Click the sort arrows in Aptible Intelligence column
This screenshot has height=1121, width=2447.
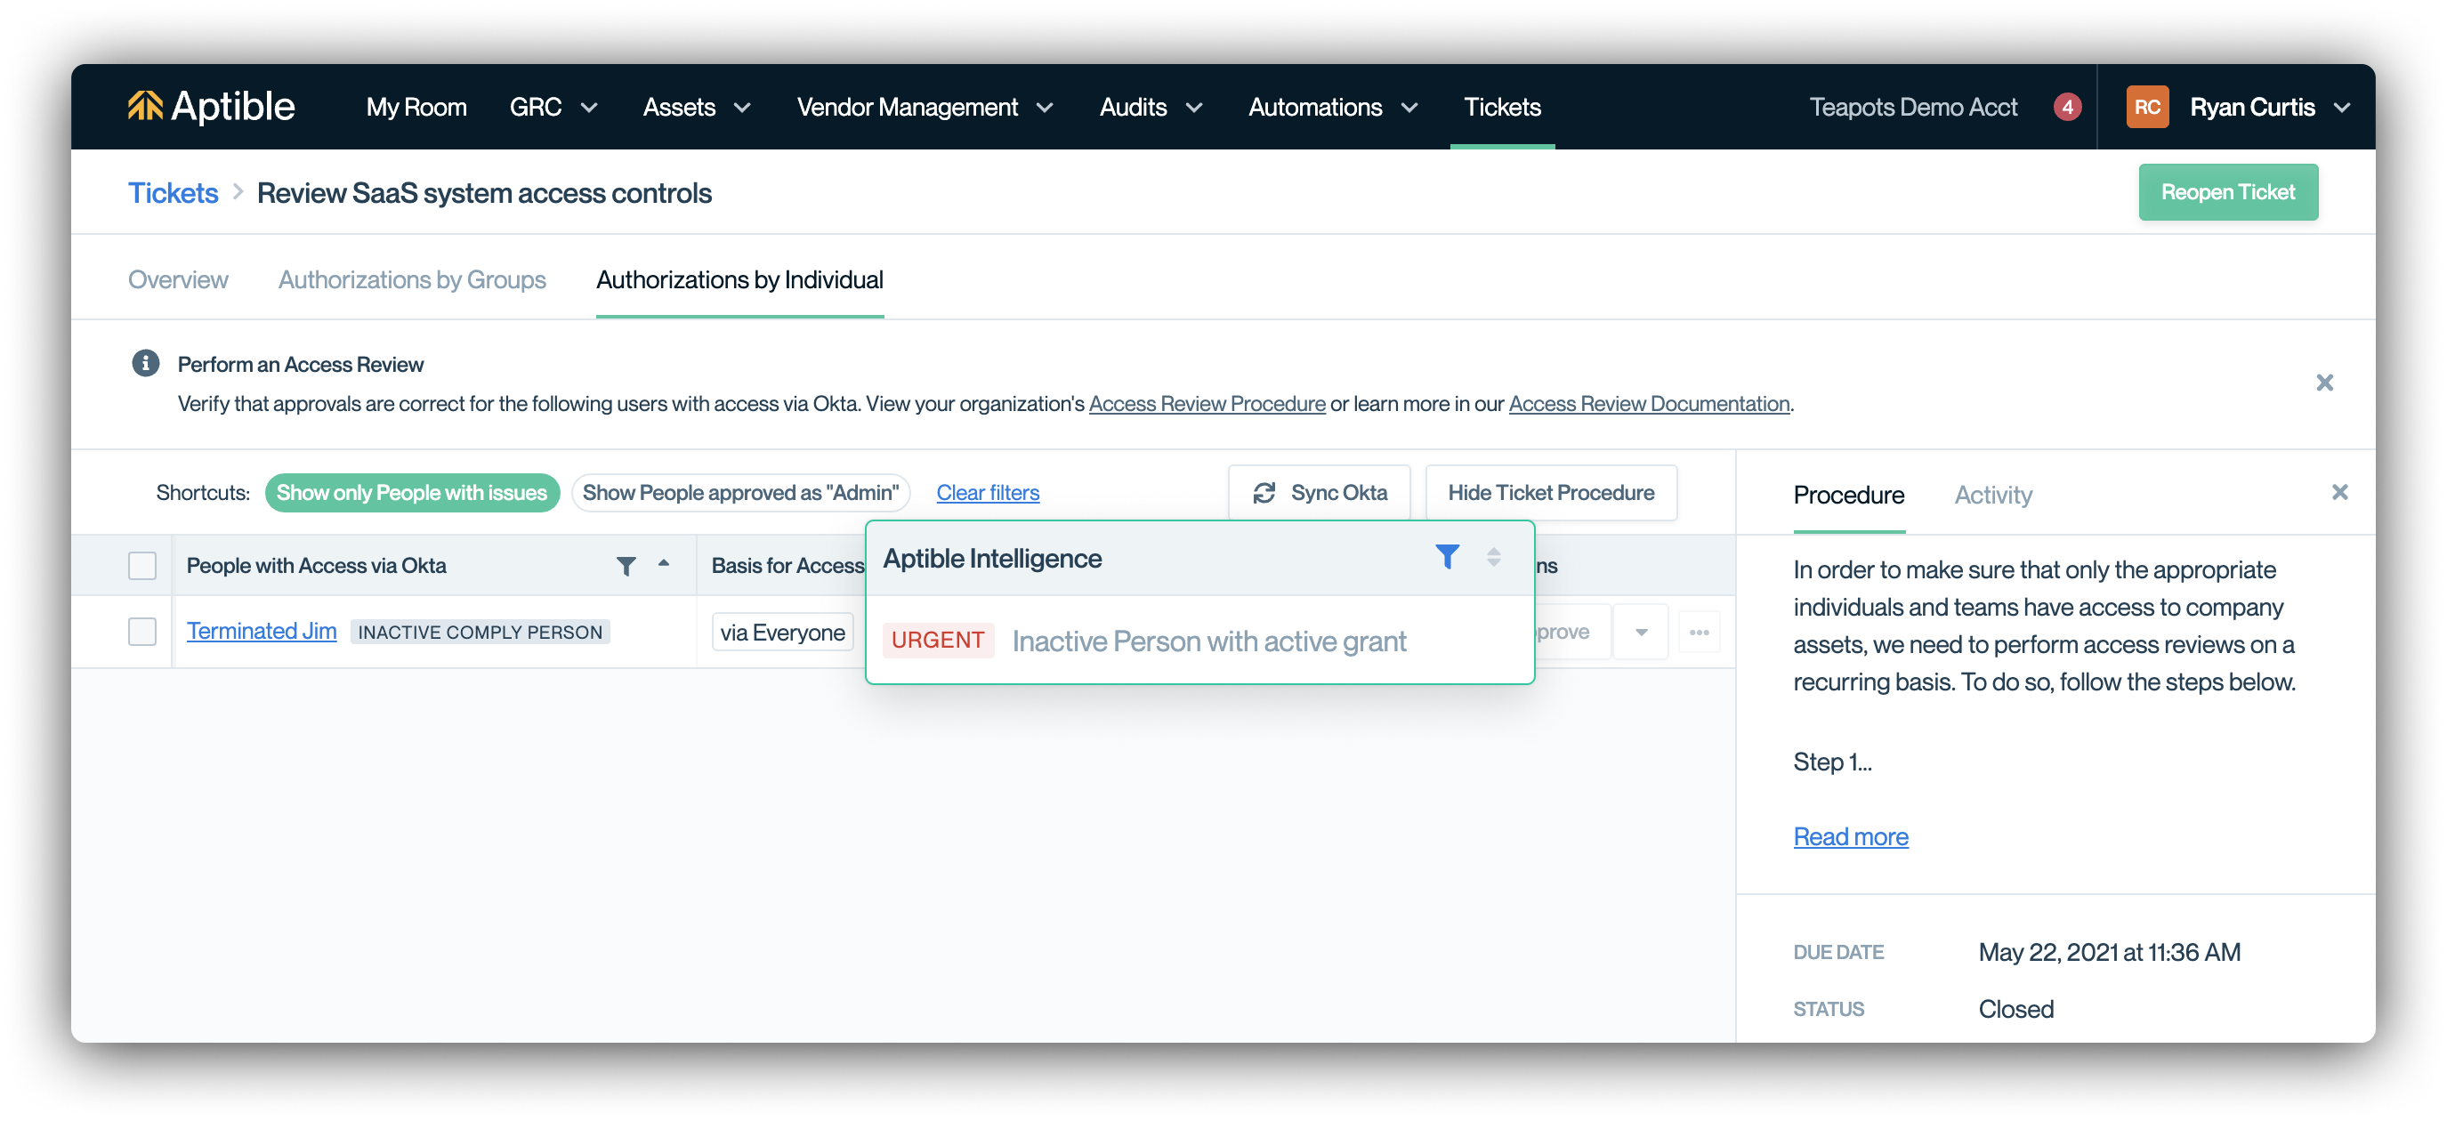[1493, 558]
